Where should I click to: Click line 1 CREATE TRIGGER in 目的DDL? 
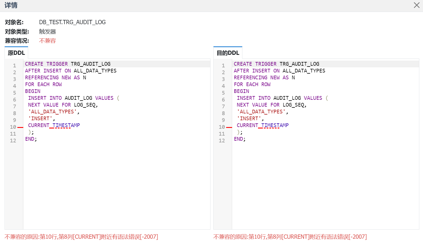(x=277, y=64)
